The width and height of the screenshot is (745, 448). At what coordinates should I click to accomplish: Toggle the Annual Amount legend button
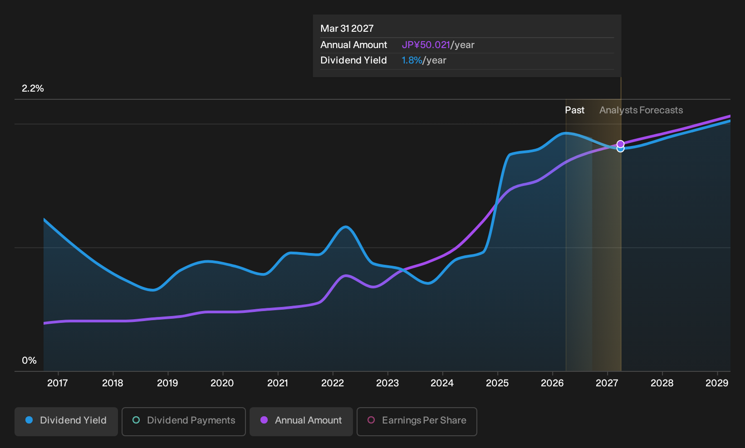point(301,422)
